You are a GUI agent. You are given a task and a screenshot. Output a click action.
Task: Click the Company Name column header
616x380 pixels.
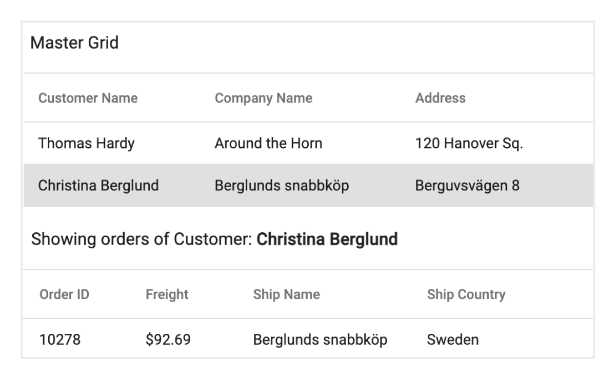click(x=263, y=98)
